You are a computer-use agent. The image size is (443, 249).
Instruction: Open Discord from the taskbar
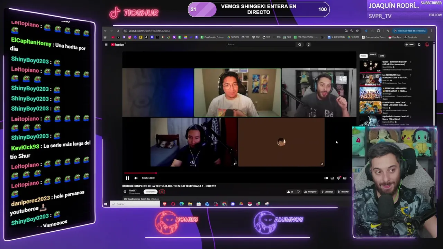[233, 204]
